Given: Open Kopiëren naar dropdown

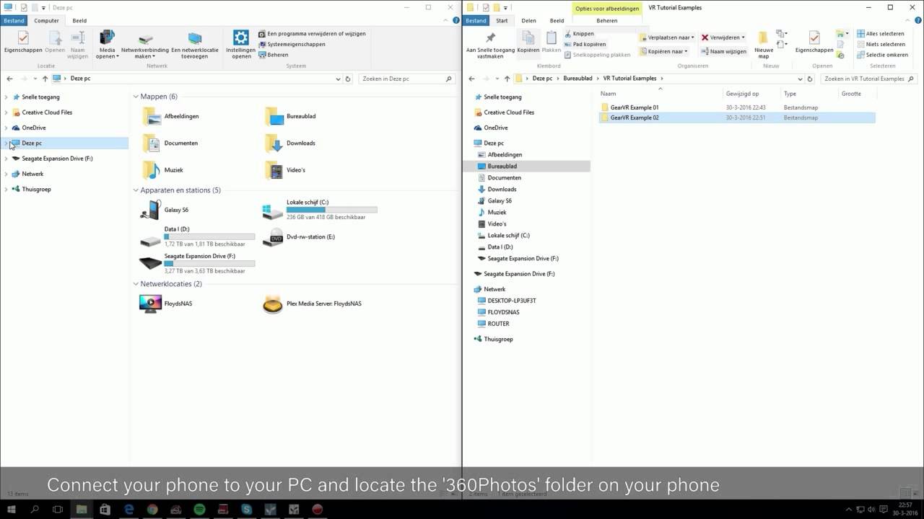Looking at the screenshot, I should coord(663,51).
